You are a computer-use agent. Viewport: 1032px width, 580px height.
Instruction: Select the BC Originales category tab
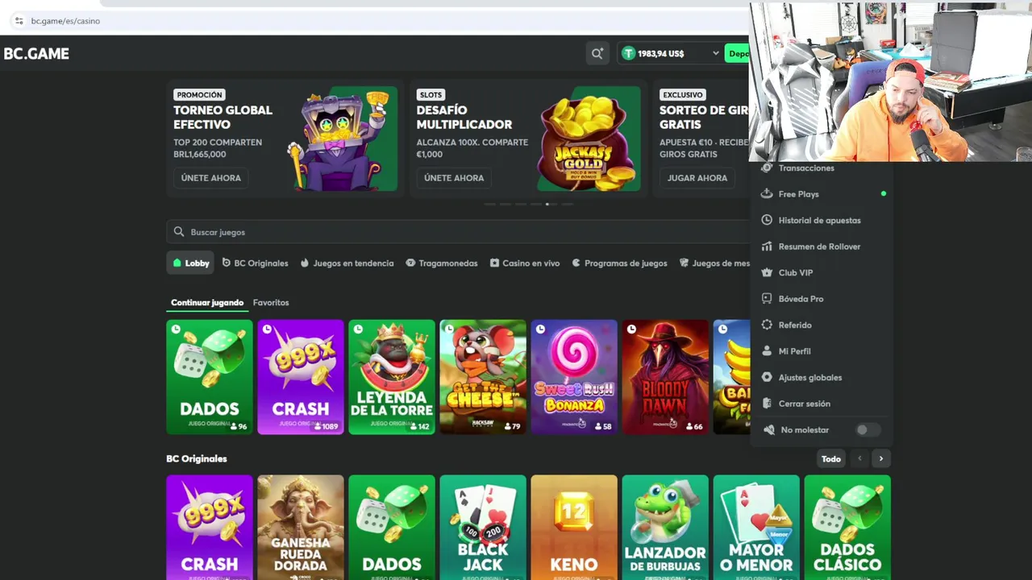pyautogui.click(x=255, y=263)
